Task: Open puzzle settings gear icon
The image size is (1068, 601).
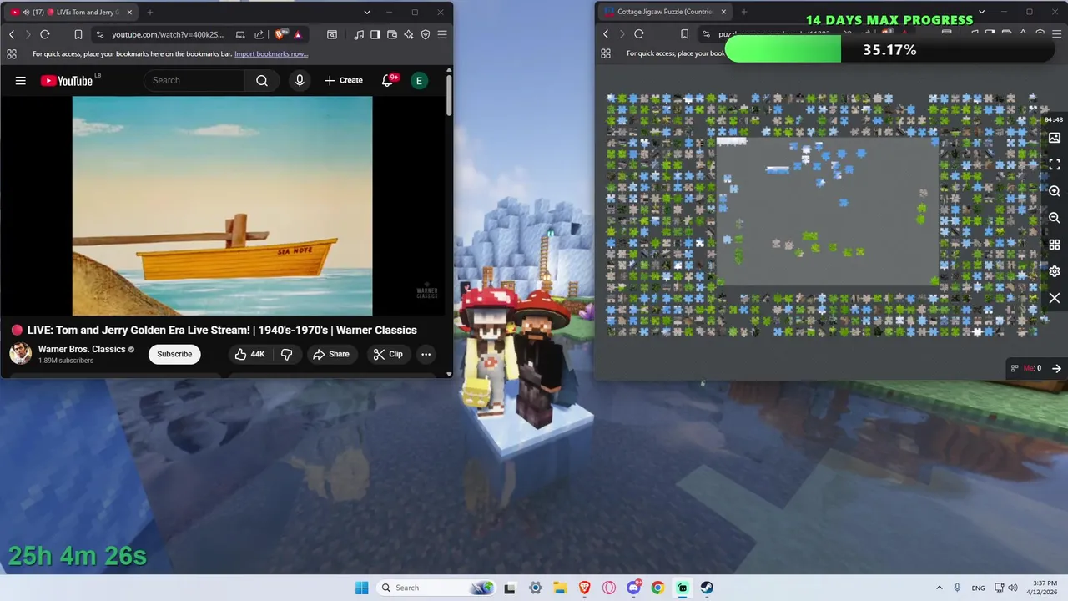Action: point(1055,271)
